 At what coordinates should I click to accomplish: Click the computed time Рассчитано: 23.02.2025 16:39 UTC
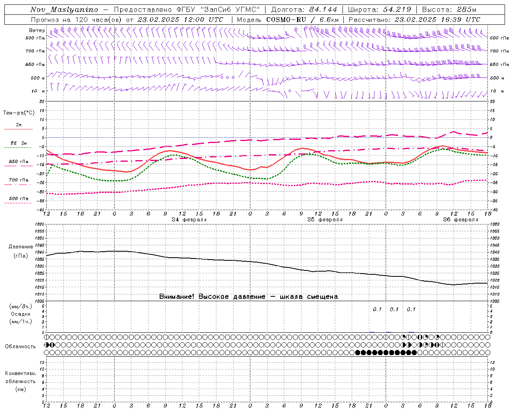[414, 20]
